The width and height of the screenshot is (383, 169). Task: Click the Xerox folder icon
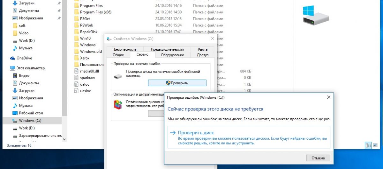76,58
